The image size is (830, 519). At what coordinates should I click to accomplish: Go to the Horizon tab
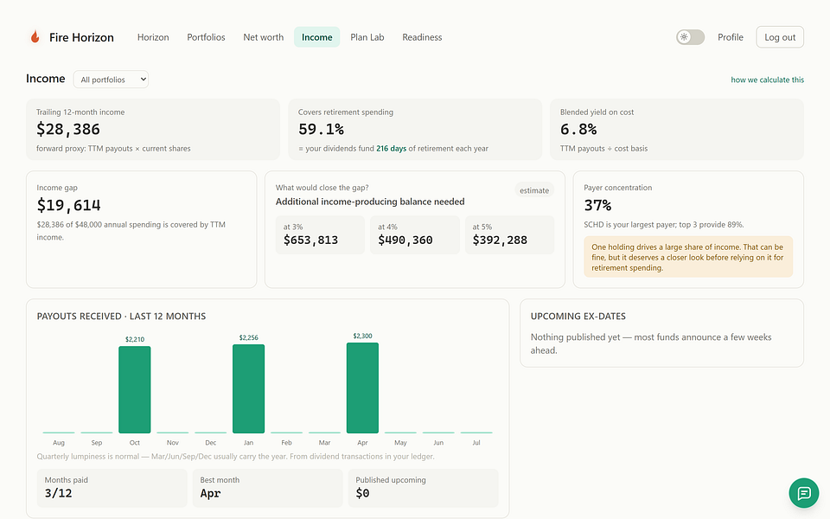(153, 37)
